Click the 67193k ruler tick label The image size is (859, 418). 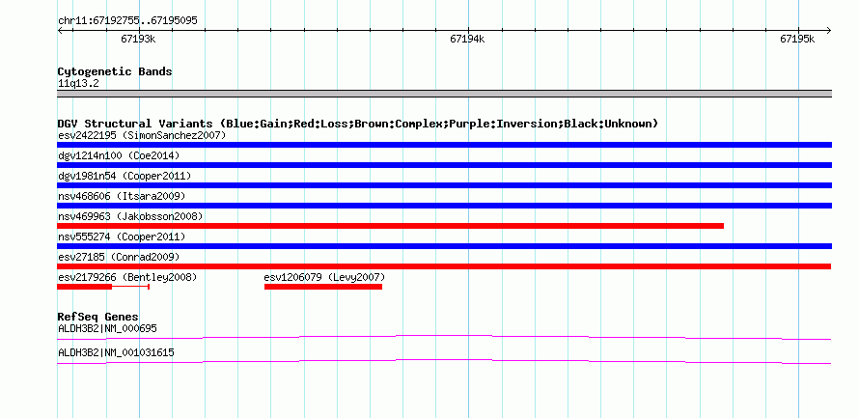pyautogui.click(x=138, y=39)
